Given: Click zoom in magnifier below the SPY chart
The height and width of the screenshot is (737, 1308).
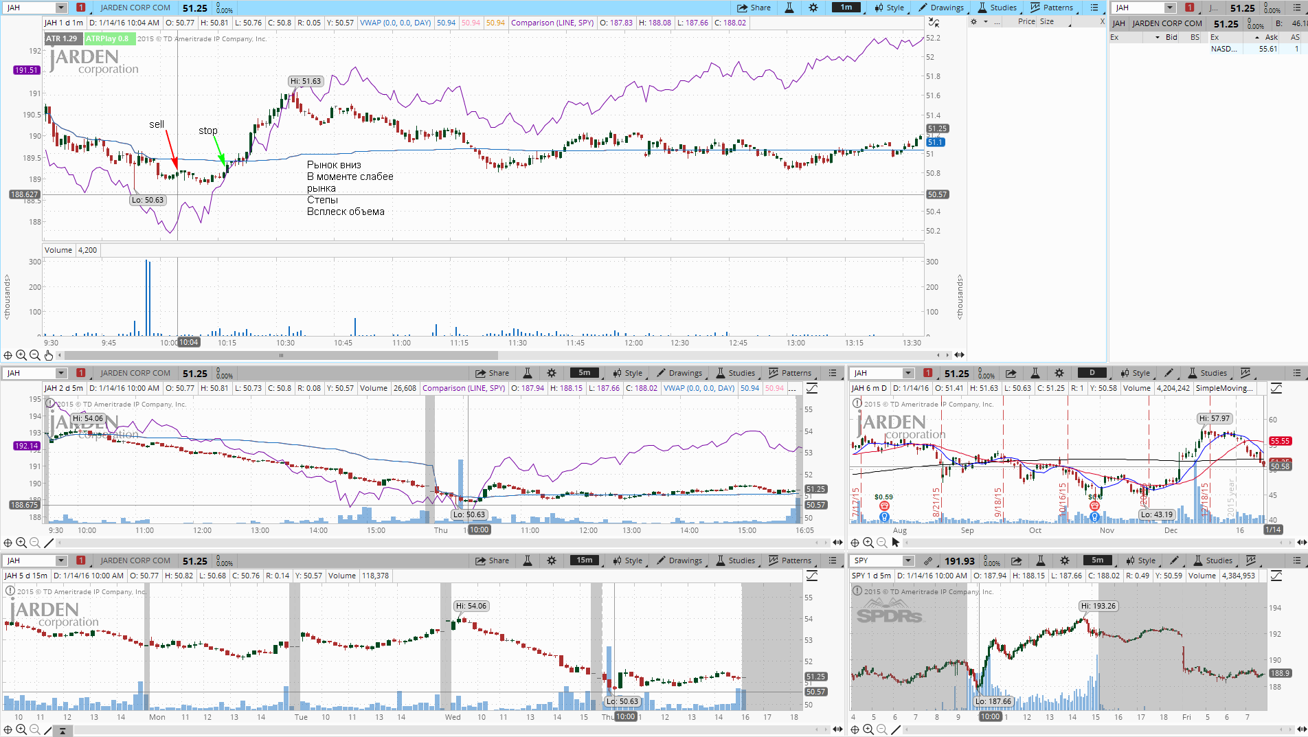Looking at the screenshot, I should [868, 729].
